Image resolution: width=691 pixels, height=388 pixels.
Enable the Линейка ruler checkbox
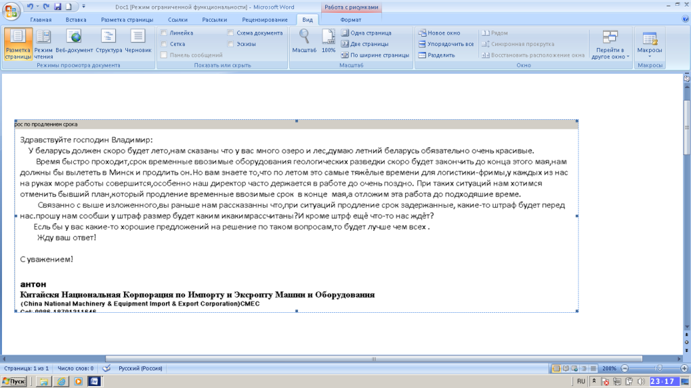click(x=163, y=33)
